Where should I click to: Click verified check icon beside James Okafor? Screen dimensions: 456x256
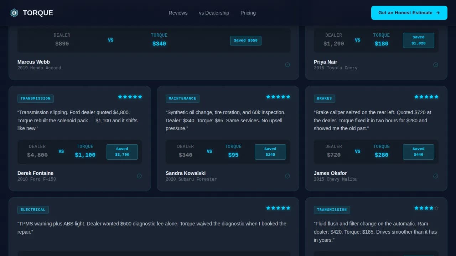(x=436, y=176)
